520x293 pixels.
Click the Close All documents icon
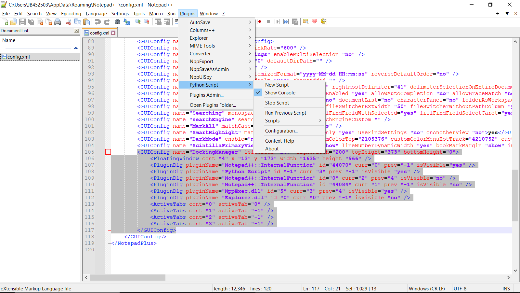point(49,22)
